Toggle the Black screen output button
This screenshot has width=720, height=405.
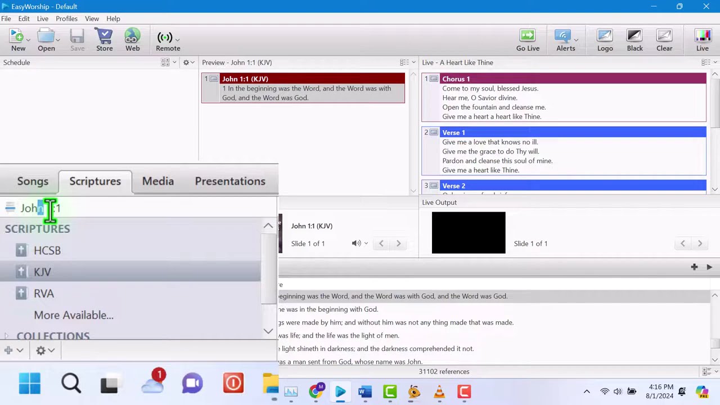[634, 40]
